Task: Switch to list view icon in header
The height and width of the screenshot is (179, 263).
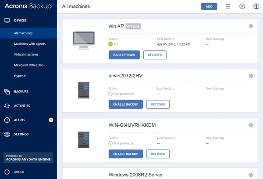Action: pos(228,7)
